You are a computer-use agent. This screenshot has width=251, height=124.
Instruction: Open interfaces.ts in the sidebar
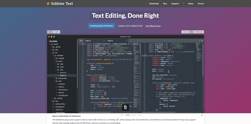[x=63, y=90]
